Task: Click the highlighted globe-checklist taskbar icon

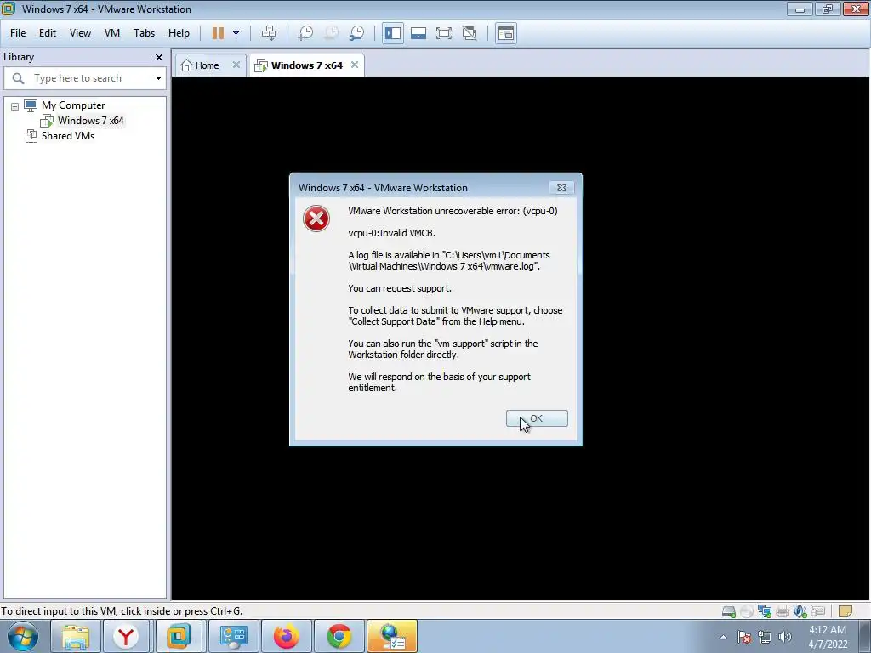Action: [391, 636]
